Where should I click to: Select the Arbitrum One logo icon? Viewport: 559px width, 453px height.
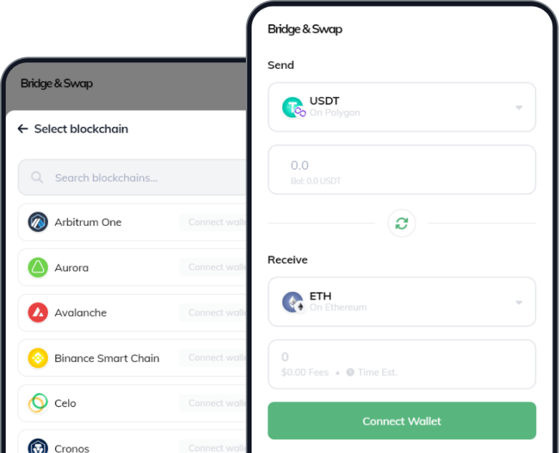tap(38, 222)
